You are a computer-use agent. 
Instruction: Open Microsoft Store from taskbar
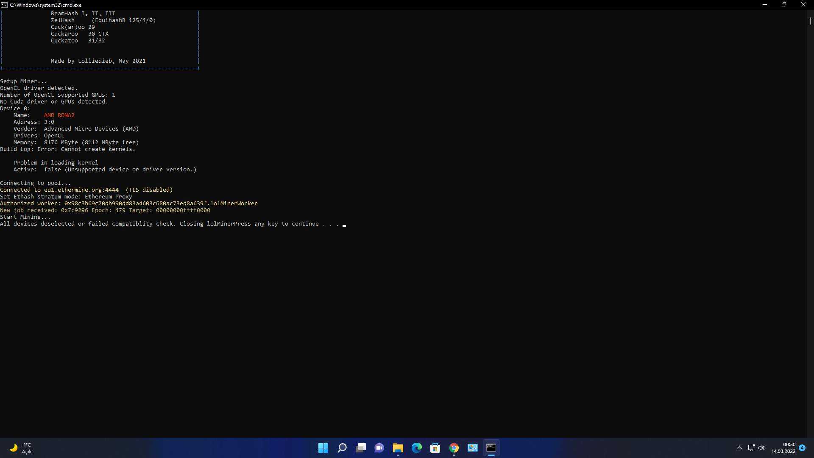pos(435,448)
